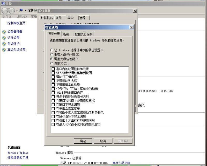Click the shield icon beside 高级系统设置
The image size is (207, 166).
click(x=4, y=50)
